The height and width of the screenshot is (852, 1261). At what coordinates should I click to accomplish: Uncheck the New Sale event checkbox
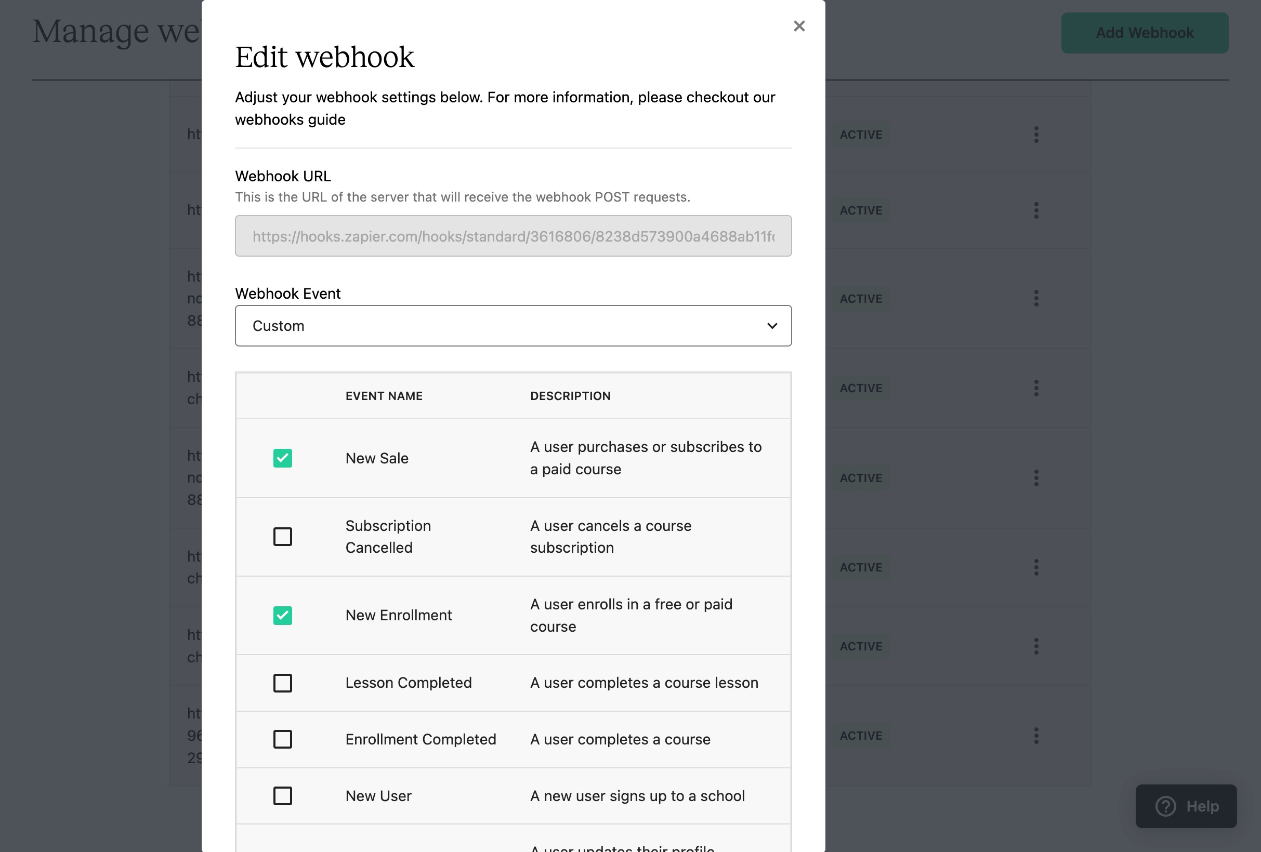pyautogui.click(x=282, y=458)
